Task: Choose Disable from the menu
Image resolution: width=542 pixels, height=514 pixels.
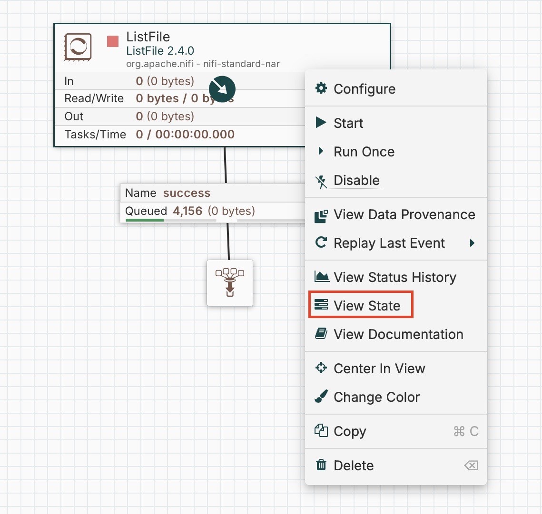Action: coord(396,180)
